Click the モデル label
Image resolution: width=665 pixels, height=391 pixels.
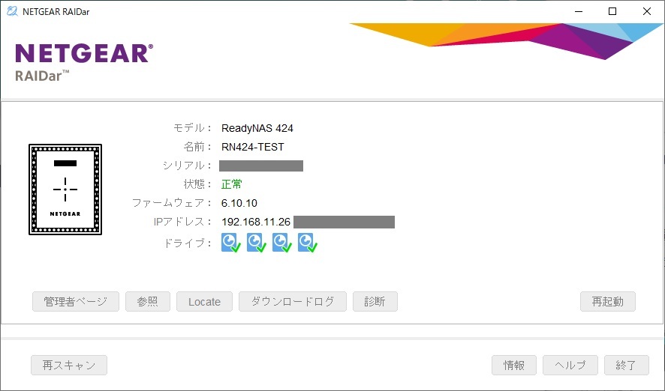point(192,128)
